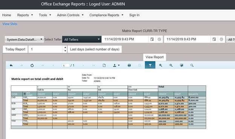Open the View Shifts link
This screenshot has width=235, height=139.
[10, 24]
